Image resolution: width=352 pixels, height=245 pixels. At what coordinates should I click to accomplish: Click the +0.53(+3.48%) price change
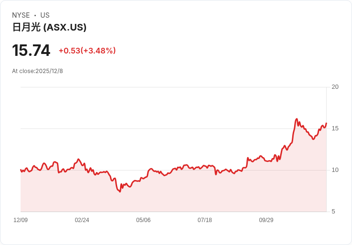click(87, 51)
